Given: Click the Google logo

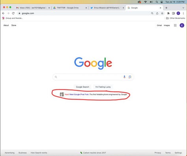Looking at the screenshot, I should (x=93, y=63).
